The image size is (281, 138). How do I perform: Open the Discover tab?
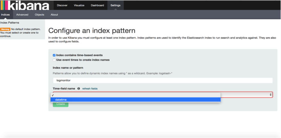click(x=62, y=5)
